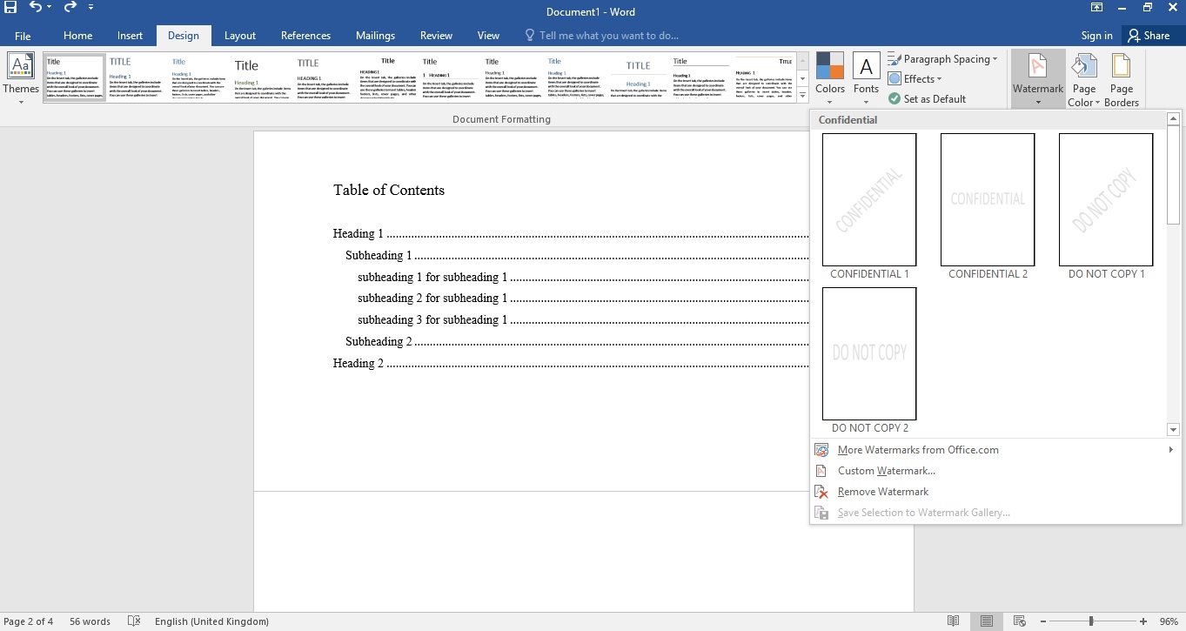Click the zoom slider handle
The height and width of the screenshot is (631, 1186).
tap(1090, 621)
